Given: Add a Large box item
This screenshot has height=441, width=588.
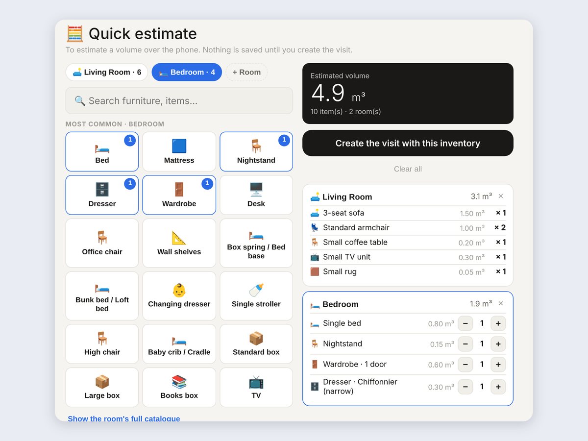Looking at the screenshot, I should (x=102, y=388).
